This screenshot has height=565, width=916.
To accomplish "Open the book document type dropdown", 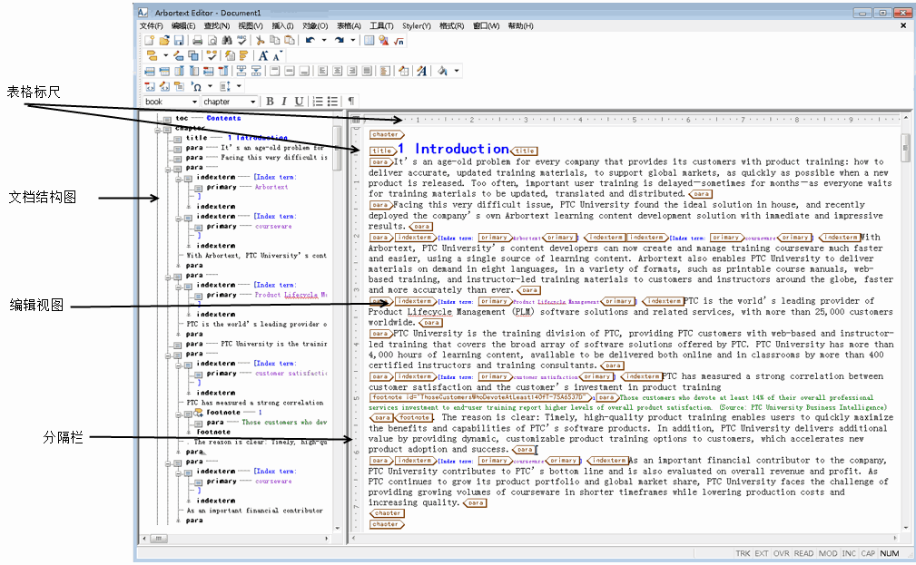I will pyautogui.click(x=194, y=102).
